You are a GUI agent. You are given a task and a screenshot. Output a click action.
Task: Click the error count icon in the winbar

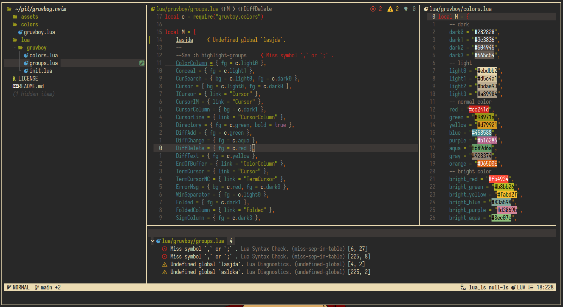(373, 9)
